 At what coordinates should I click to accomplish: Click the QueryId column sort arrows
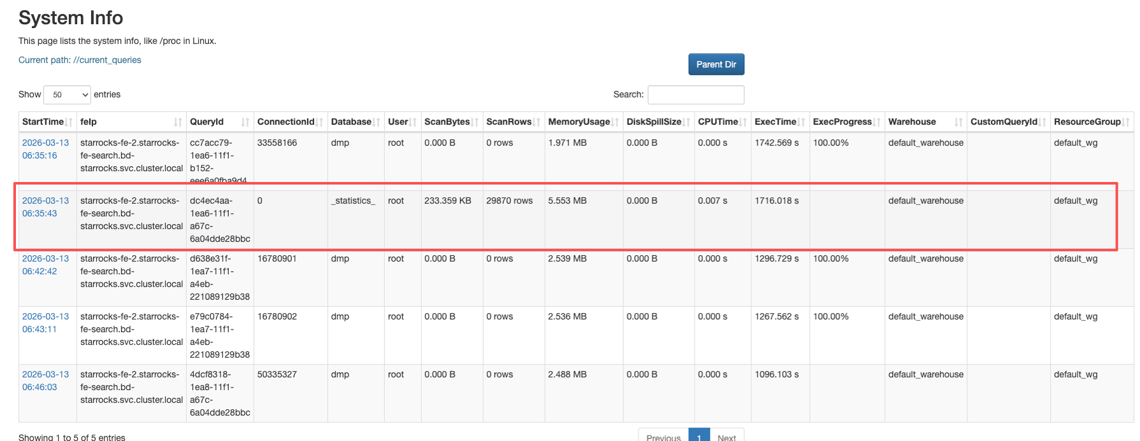point(245,122)
